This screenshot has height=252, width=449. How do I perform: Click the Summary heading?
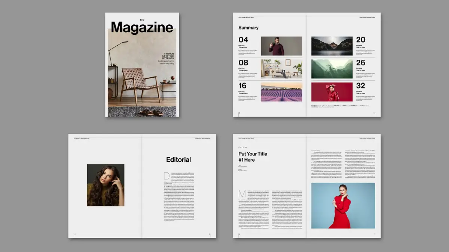coord(248,28)
